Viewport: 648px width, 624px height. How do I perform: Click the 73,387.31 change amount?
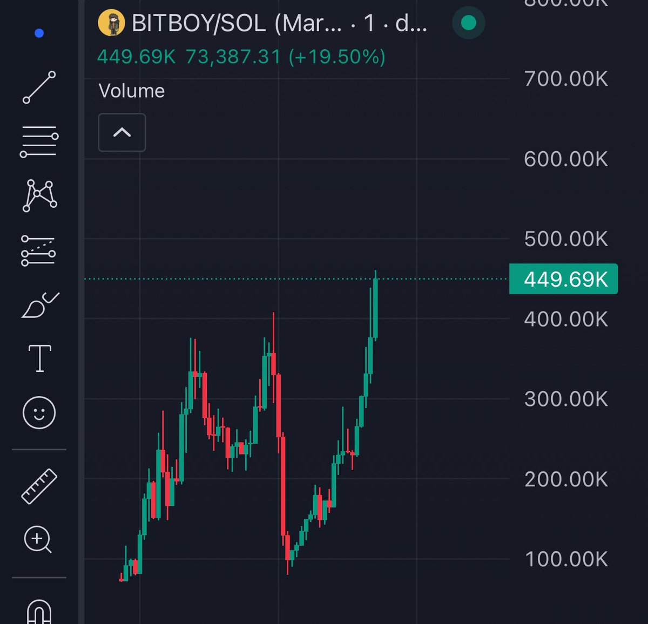[x=233, y=57]
